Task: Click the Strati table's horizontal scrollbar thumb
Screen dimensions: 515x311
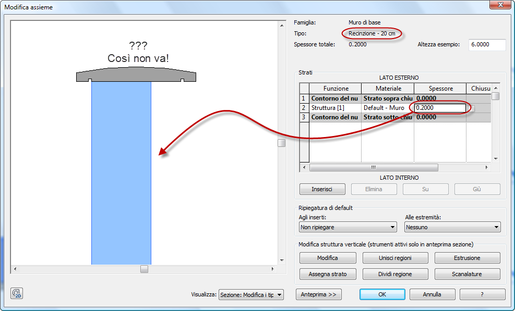Action: coord(374,167)
